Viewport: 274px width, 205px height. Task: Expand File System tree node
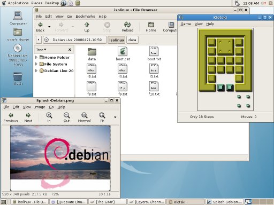coord(36,64)
